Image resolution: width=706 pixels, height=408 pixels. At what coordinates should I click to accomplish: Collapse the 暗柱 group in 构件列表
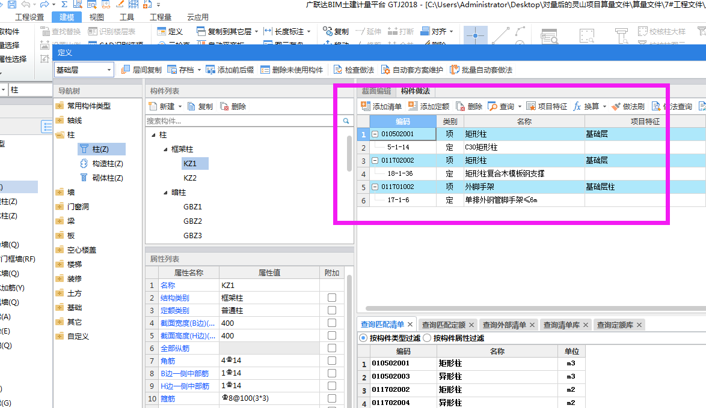coord(165,193)
